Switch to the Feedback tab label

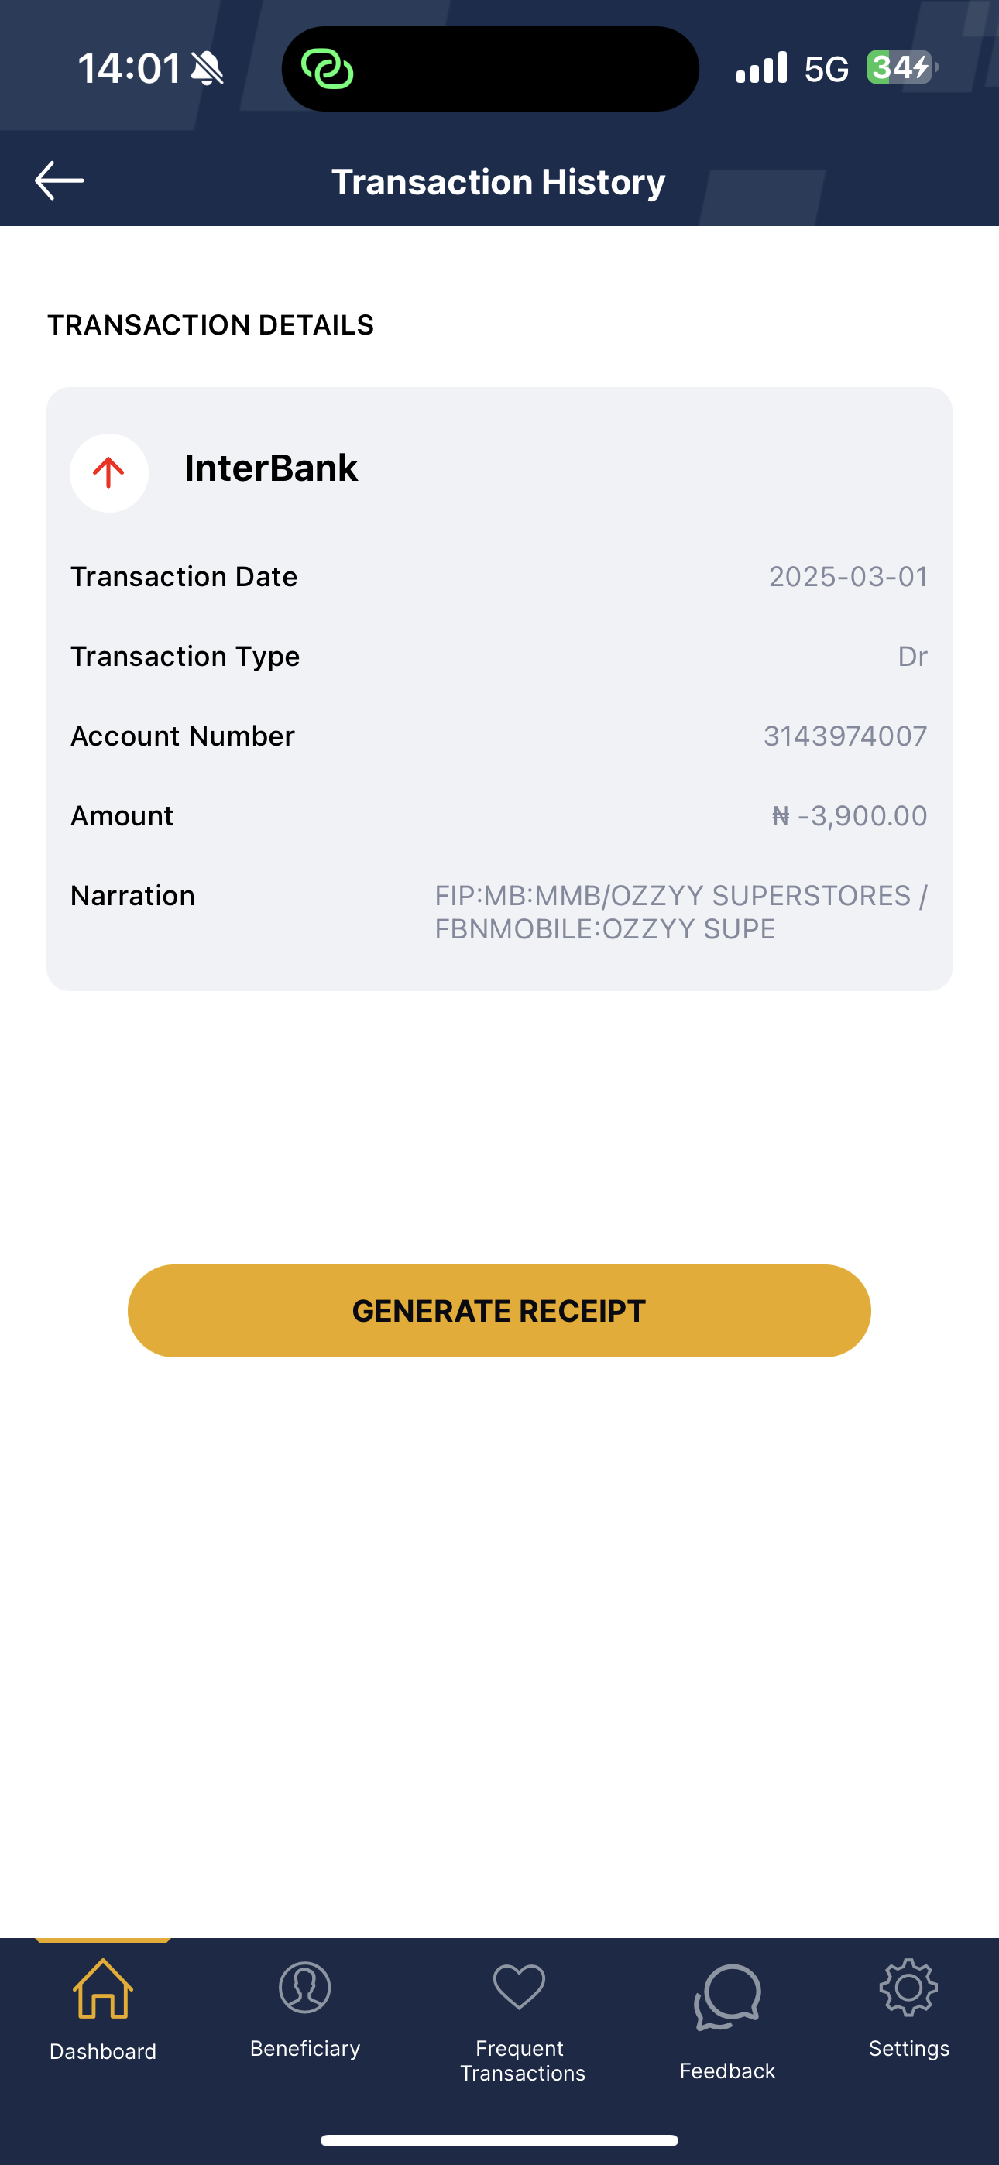coord(727,2071)
